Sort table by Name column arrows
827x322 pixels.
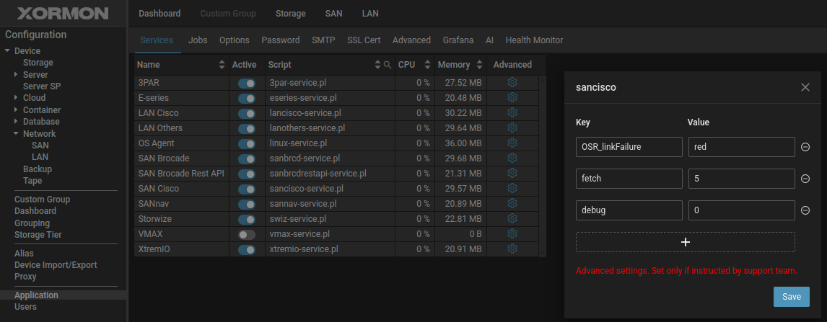point(222,65)
